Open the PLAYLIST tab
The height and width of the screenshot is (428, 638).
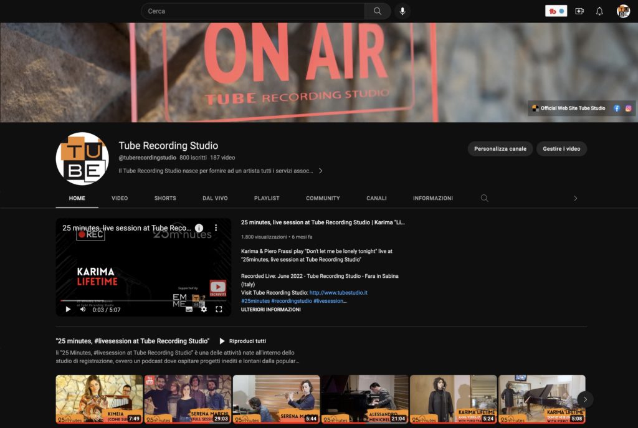click(267, 198)
